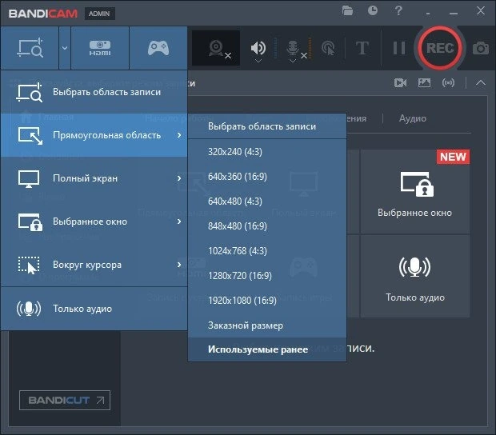This screenshot has width=496, height=435.
Task: Expand 'Прямоугольная область' submenu arrow
Action: (x=179, y=135)
